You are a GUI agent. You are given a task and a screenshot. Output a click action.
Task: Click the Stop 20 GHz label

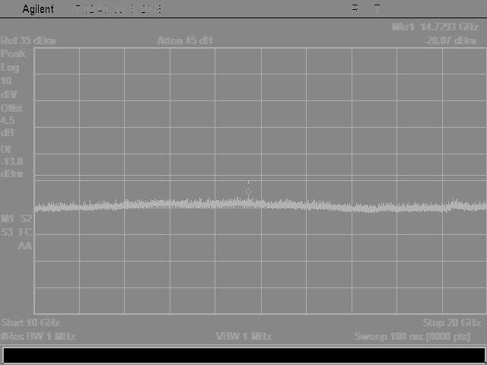[452, 322]
